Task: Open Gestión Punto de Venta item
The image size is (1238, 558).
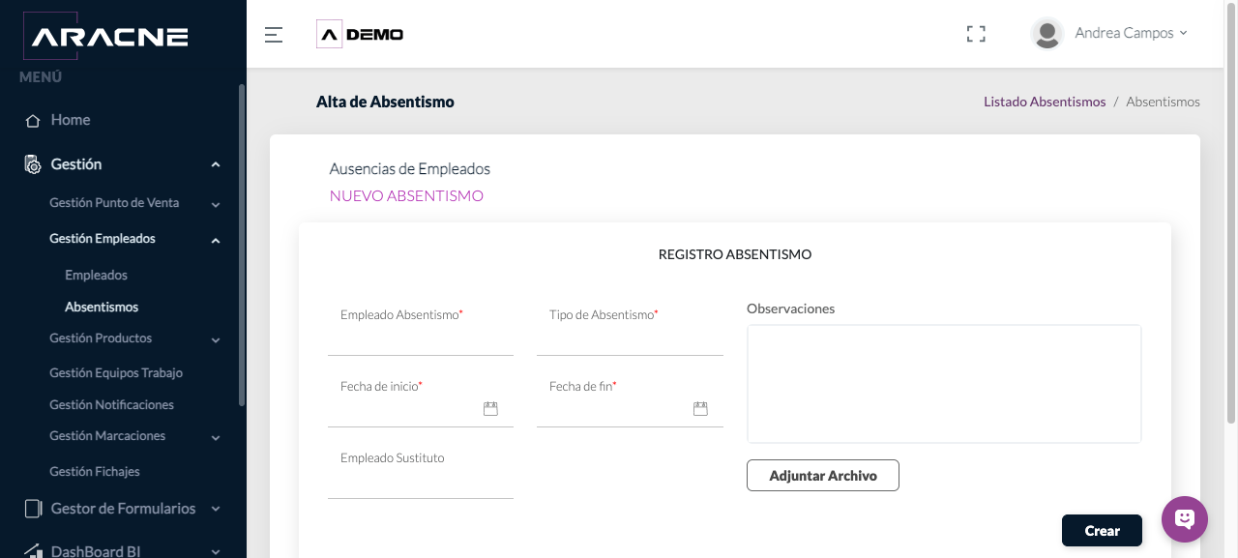Action: (x=114, y=203)
